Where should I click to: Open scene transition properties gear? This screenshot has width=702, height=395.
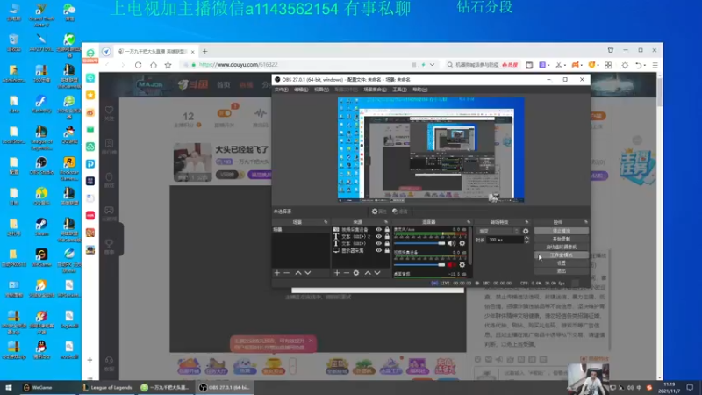[526, 231]
